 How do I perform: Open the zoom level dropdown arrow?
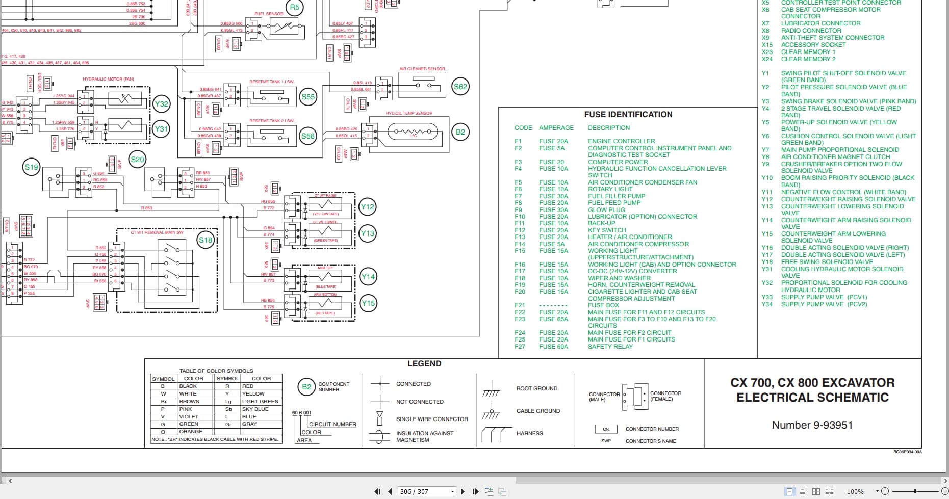877,492
